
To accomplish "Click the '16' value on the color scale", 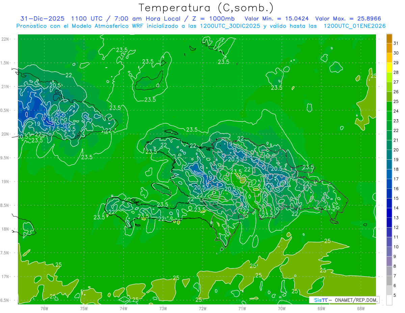I will (396, 189).
